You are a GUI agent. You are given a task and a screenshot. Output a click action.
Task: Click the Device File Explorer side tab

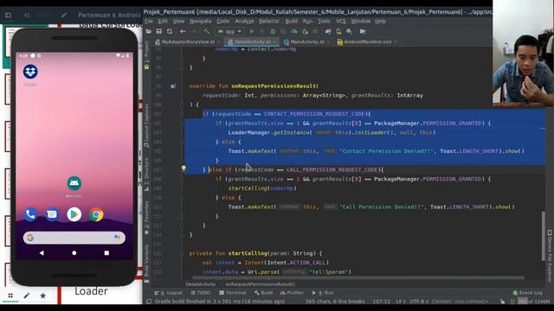550,256
